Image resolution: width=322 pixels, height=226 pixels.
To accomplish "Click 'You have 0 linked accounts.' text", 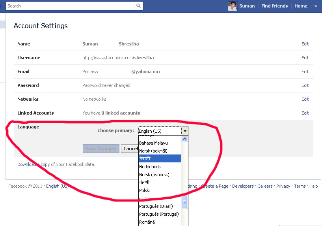I will tap(112, 113).
